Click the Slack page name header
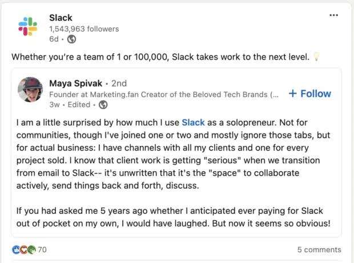354x263 pixels. point(61,18)
